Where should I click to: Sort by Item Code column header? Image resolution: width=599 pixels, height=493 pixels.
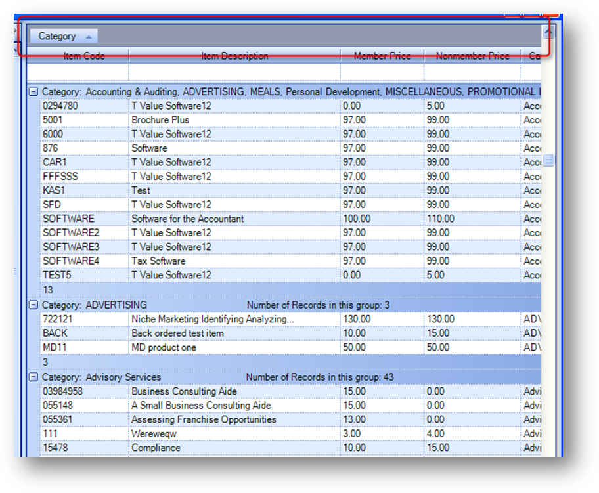[x=84, y=56]
